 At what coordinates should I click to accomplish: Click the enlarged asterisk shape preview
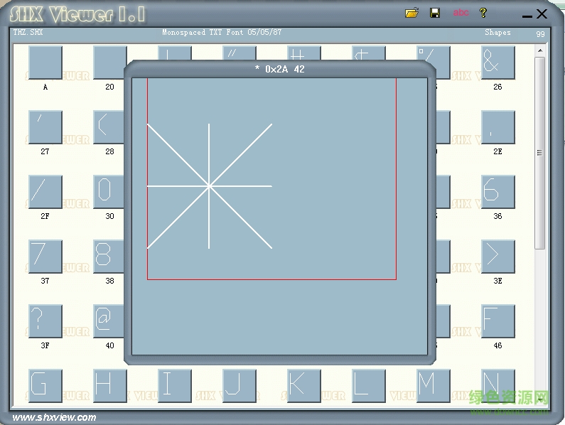[x=210, y=186]
